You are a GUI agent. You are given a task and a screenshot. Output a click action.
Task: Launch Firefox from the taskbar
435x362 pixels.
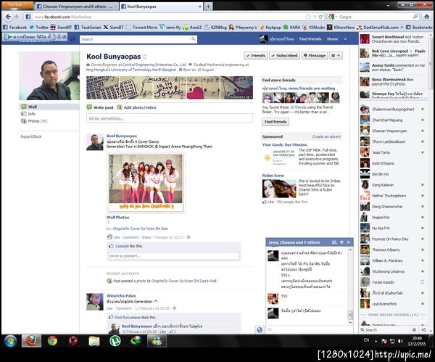click(31, 340)
